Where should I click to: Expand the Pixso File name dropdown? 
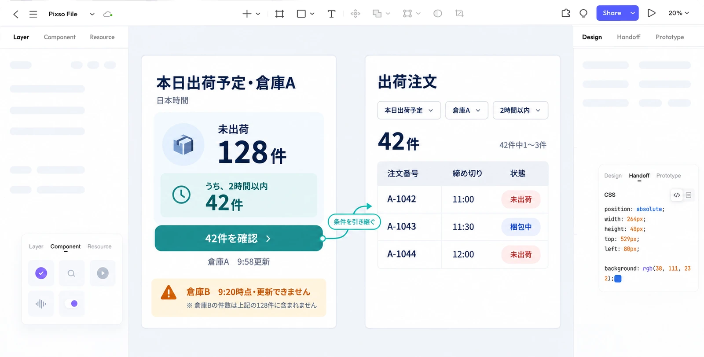[x=92, y=14]
